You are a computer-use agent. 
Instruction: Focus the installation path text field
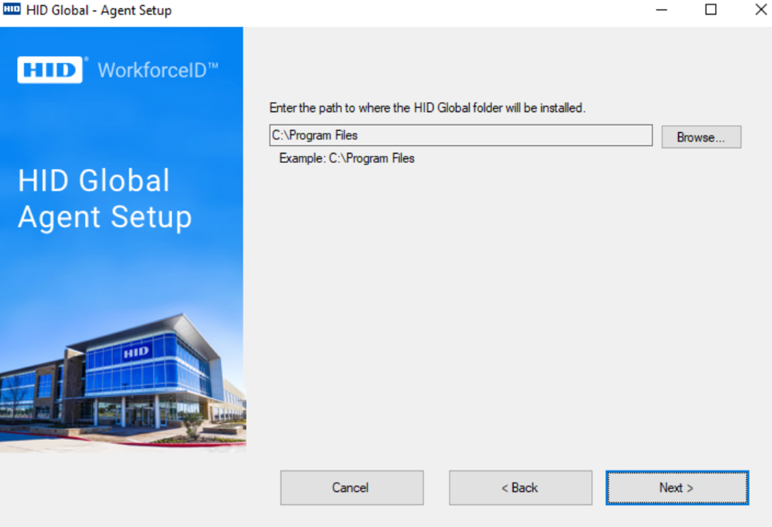461,136
